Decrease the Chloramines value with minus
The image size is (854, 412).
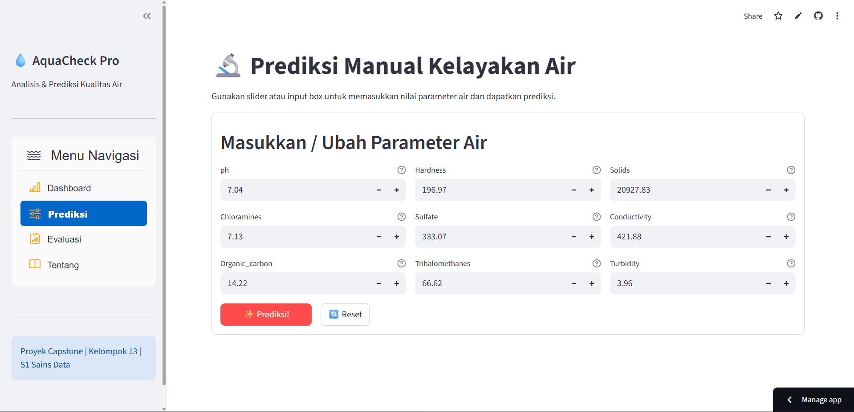tap(379, 237)
